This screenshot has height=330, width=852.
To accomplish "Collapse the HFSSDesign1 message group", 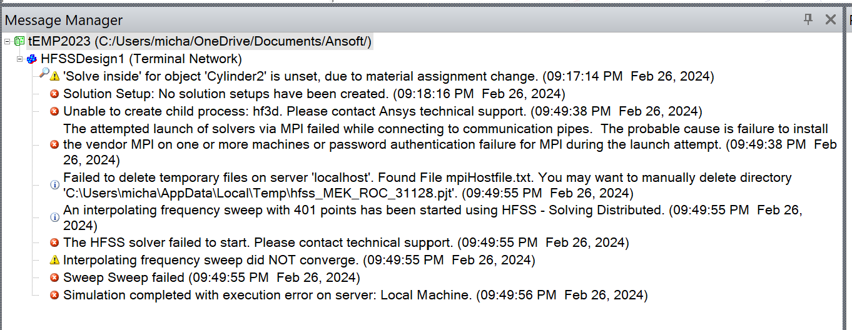I will (19, 59).
